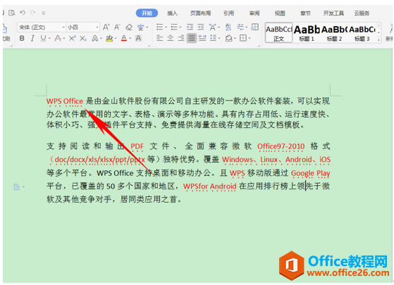
Task: Decrease font size with shrink font icon
Action: pos(117,27)
